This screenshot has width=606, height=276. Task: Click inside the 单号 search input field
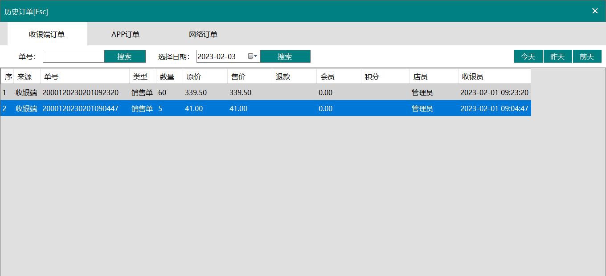[73, 56]
